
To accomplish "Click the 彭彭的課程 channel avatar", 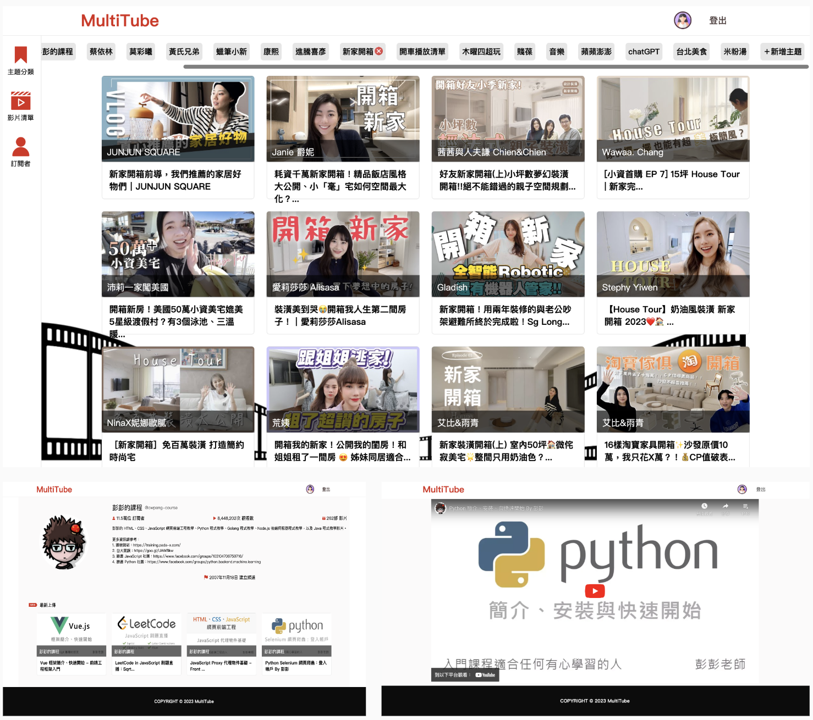I will pos(64,542).
